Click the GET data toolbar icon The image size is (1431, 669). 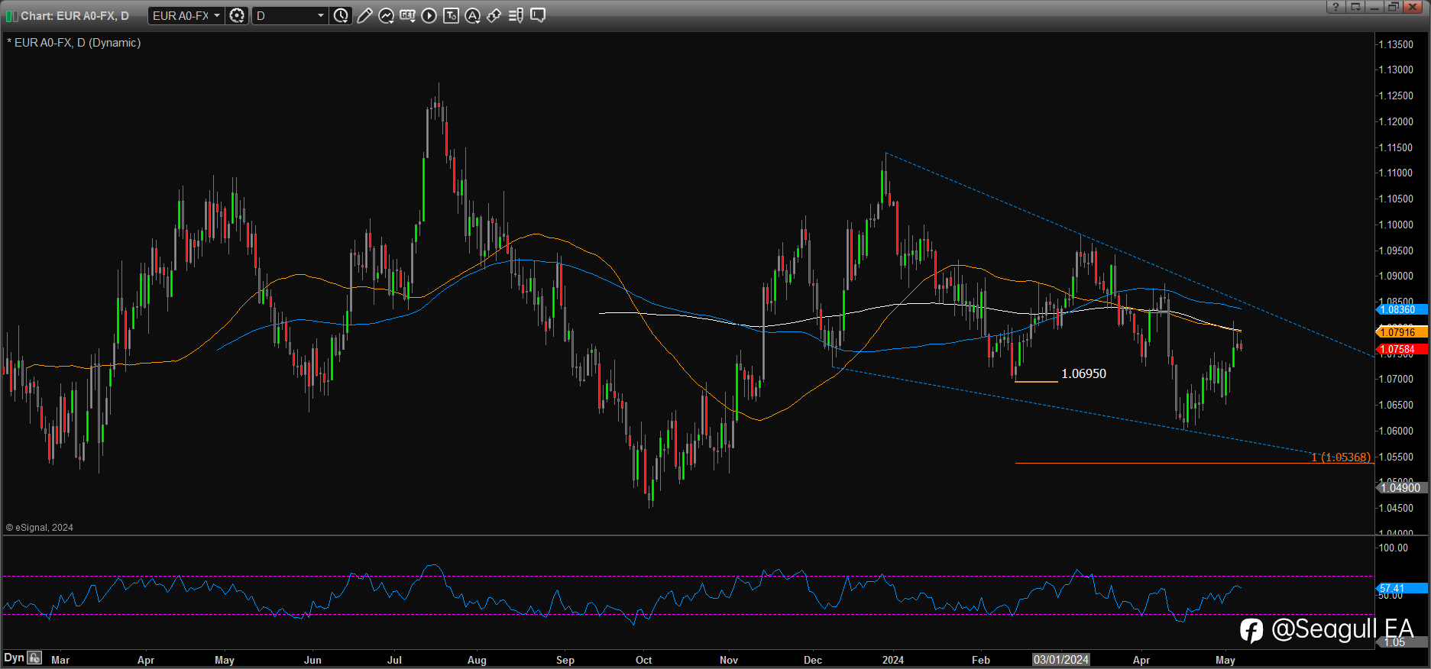407,15
